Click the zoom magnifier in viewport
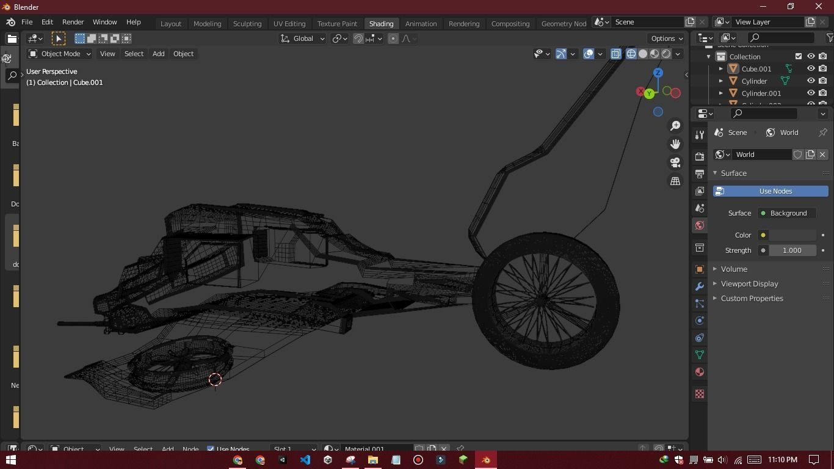 pos(675,126)
